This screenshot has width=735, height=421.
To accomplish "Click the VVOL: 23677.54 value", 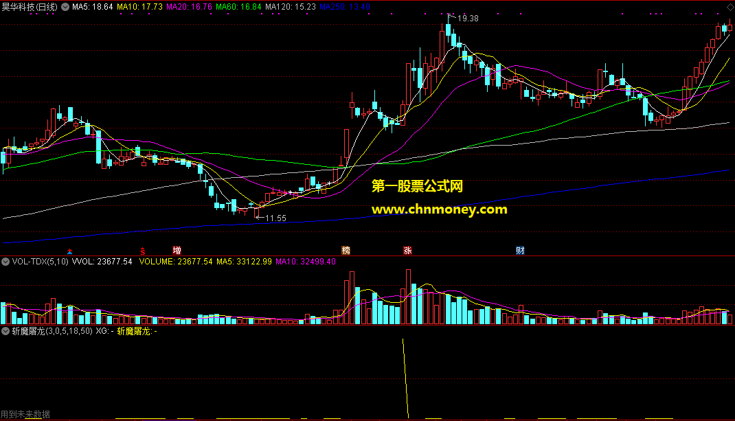I will pyautogui.click(x=102, y=262).
